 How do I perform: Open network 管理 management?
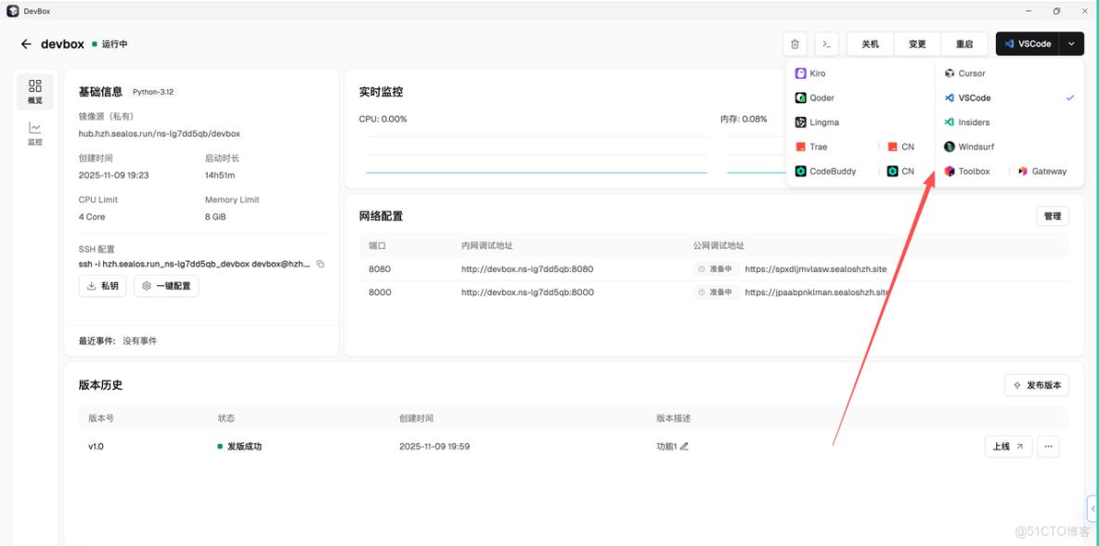[1052, 215]
